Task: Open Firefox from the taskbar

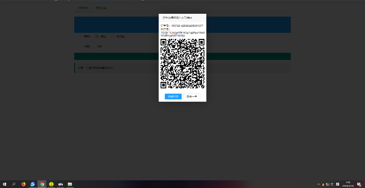Action: [23, 184]
